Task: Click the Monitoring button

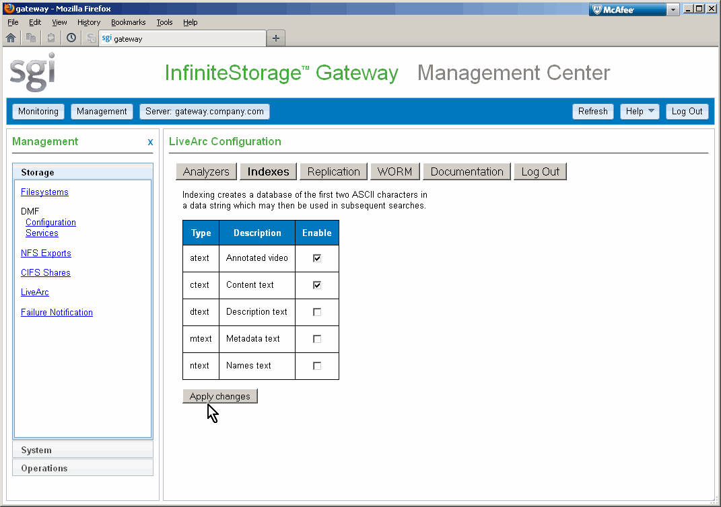Action: [38, 111]
